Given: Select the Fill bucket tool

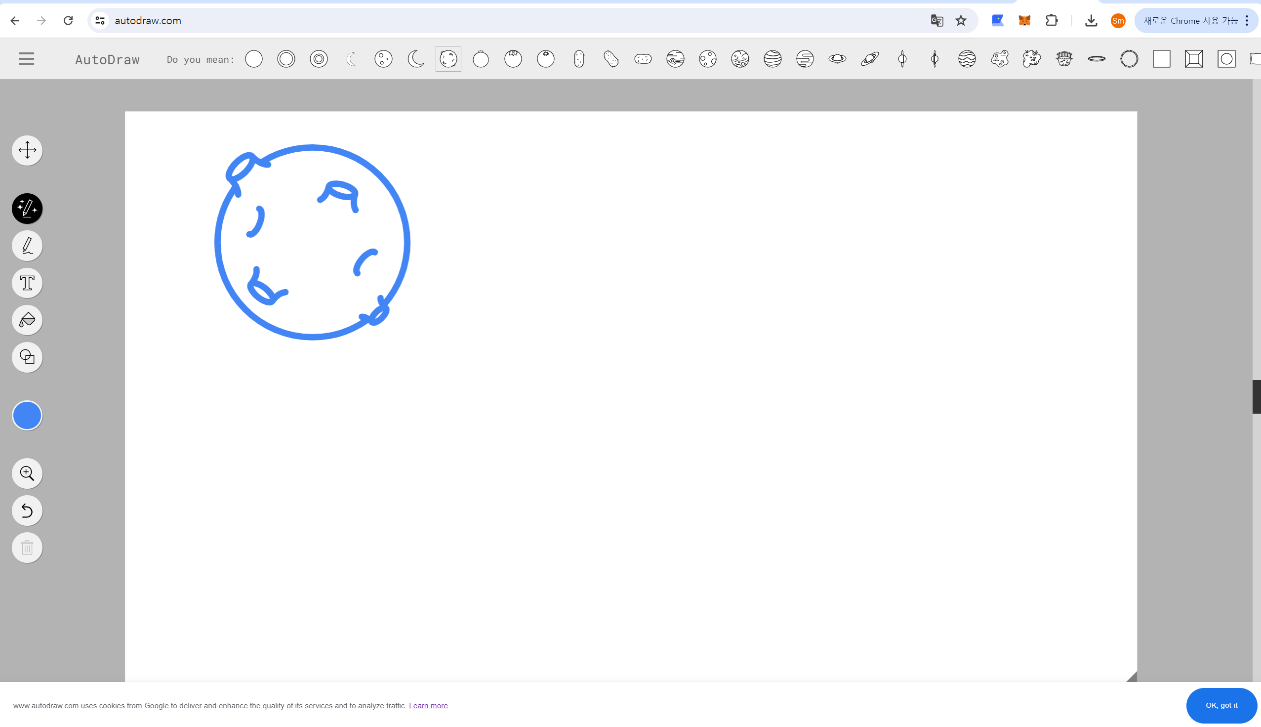Looking at the screenshot, I should click(x=27, y=320).
